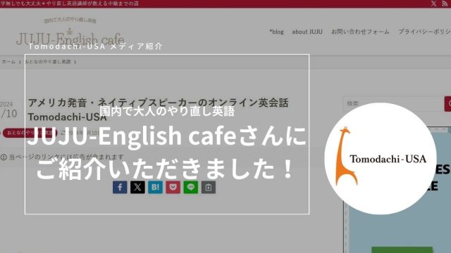Image resolution: width=451 pixels, height=253 pixels.
Task: Share on X using the black icon
Action: click(x=137, y=188)
